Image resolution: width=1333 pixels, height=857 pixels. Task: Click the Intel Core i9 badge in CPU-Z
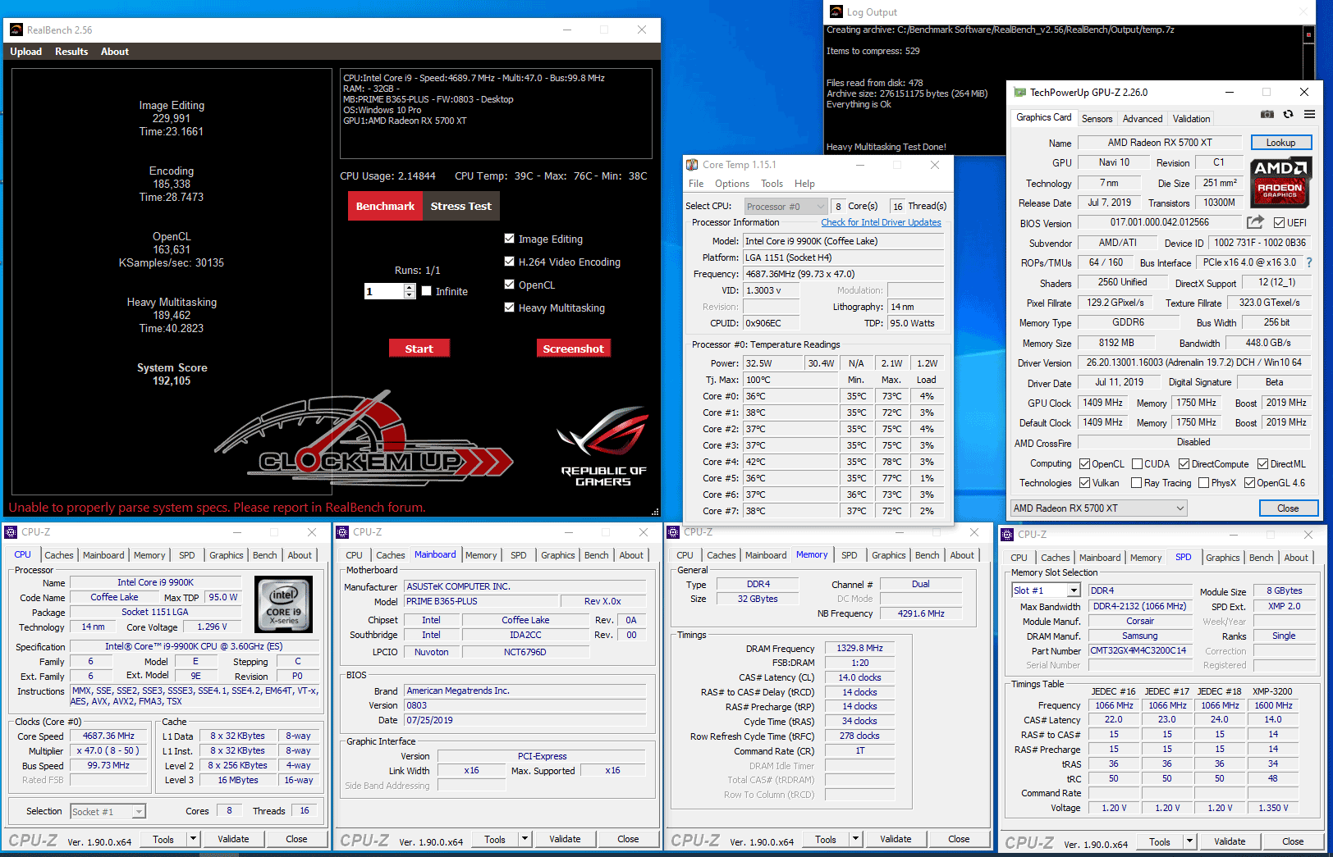click(x=284, y=604)
